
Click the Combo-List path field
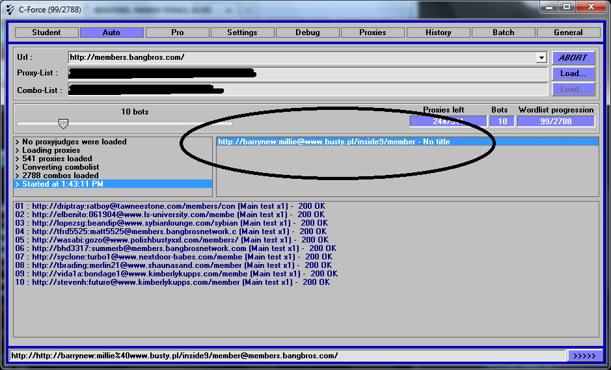(308, 89)
